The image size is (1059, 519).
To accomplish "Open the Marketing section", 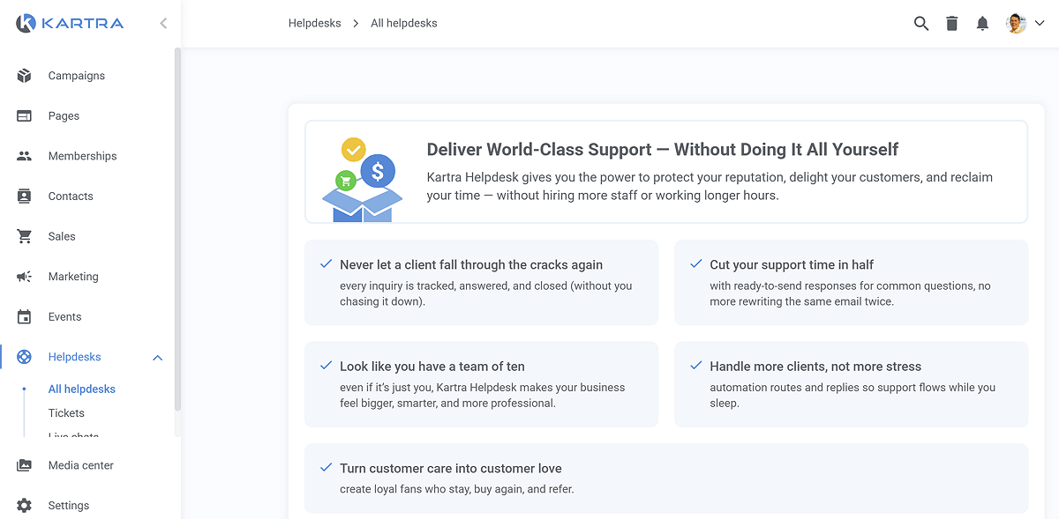I will [73, 277].
